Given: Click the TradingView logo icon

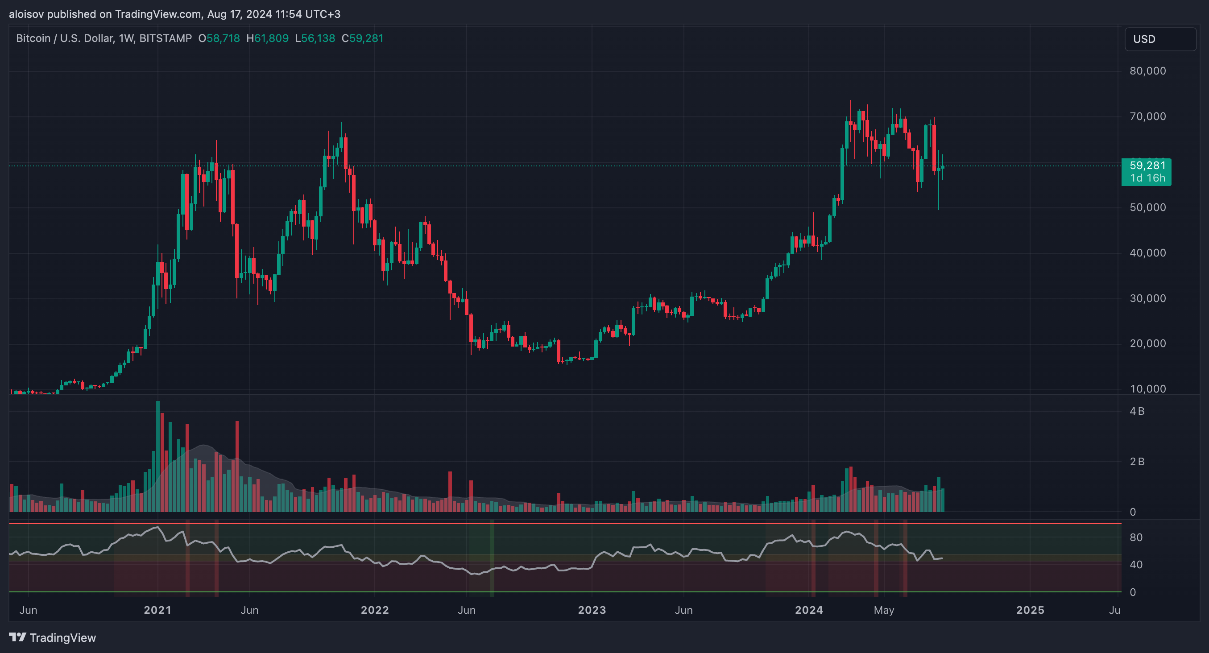Looking at the screenshot, I should [18, 637].
